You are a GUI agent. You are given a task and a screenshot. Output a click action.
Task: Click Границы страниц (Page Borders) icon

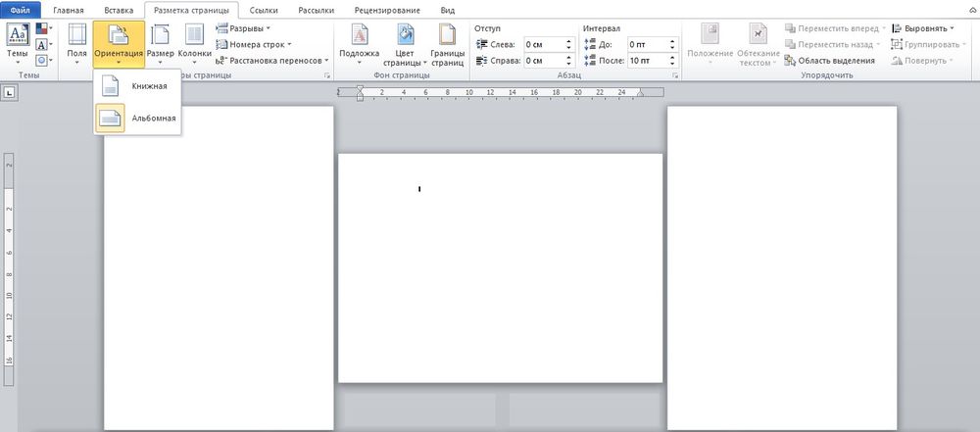(x=447, y=43)
